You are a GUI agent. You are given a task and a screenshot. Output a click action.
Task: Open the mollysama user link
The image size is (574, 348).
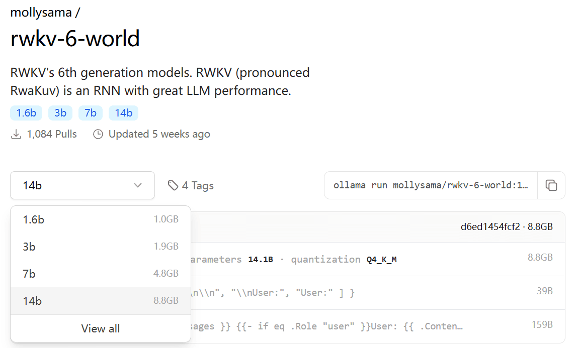click(x=41, y=13)
